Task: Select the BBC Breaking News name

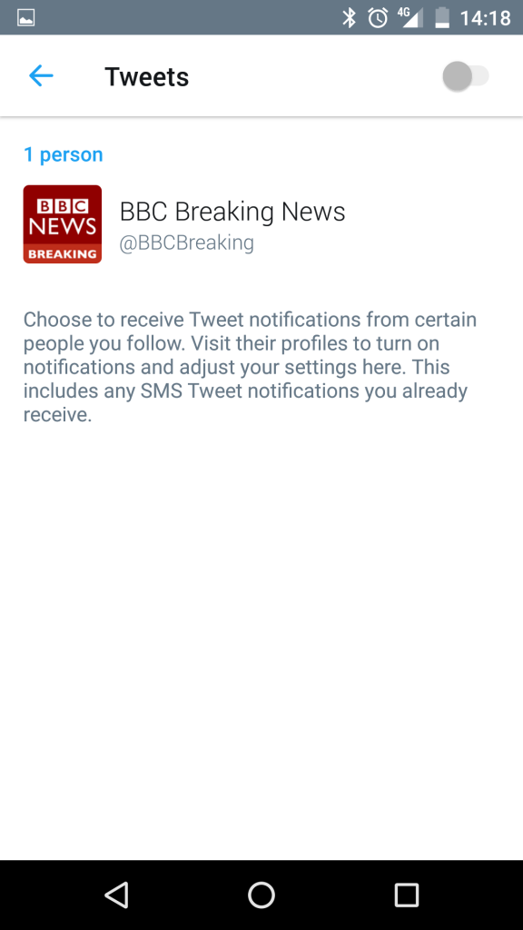Action: (232, 211)
